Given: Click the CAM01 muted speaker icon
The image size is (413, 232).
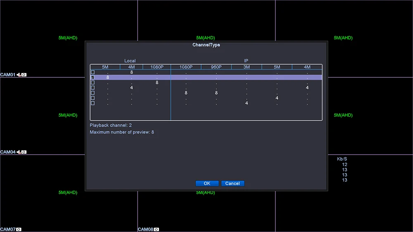Looking at the screenshot, I should (x=19, y=75).
